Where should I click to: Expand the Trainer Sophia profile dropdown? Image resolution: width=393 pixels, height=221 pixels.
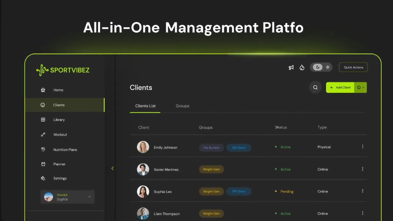(x=89, y=197)
